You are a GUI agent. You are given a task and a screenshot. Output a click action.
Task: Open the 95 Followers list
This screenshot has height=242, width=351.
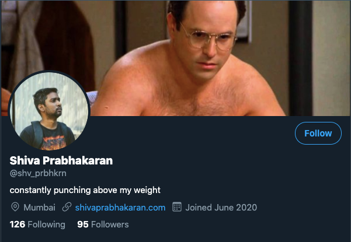(103, 225)
